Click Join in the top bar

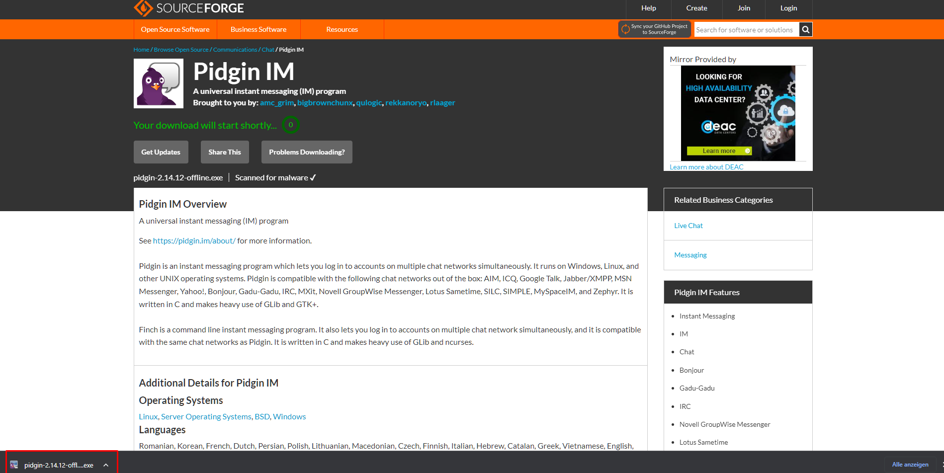click(744, 8)
